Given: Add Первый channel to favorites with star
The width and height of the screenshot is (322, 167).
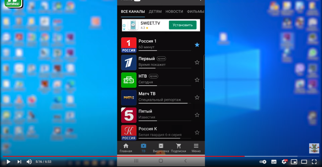Looking at the screenshot, I should [x=197, y=62].
